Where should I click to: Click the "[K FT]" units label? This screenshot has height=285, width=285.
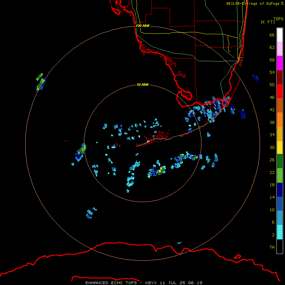point(268,22)
